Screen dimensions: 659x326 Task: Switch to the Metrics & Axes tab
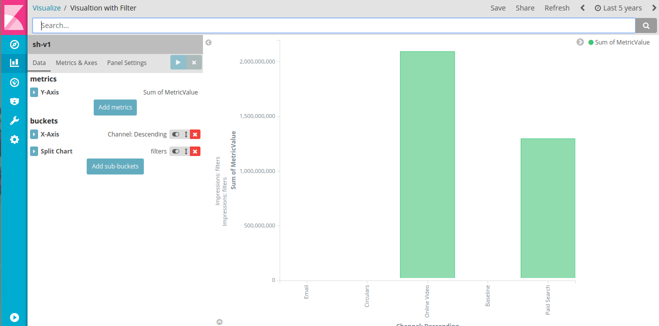pyautogui.click(x=77, y=63)
